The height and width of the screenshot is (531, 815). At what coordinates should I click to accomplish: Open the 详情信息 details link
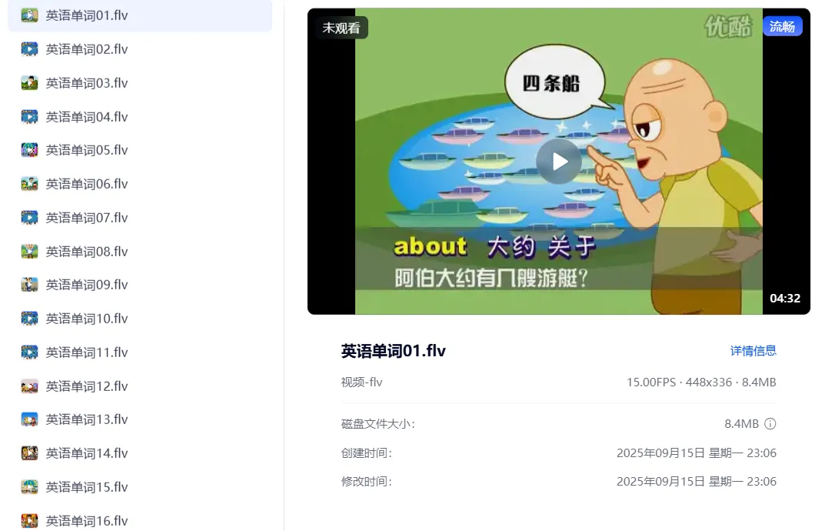pos(753,350)
